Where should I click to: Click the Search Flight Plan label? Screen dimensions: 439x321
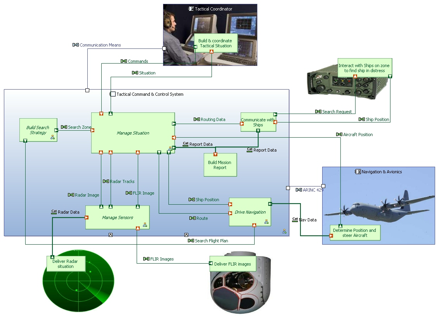pyautogui.click(x=212, y=241)
